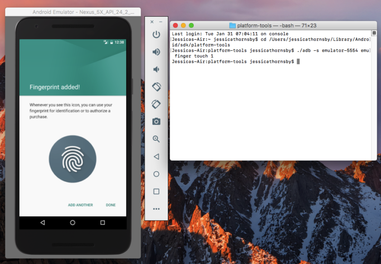Image resolution: width=381 pixels, height=264 pixels.
Task: Take a screenshot with the camera icon
Action: click(156, 121)
